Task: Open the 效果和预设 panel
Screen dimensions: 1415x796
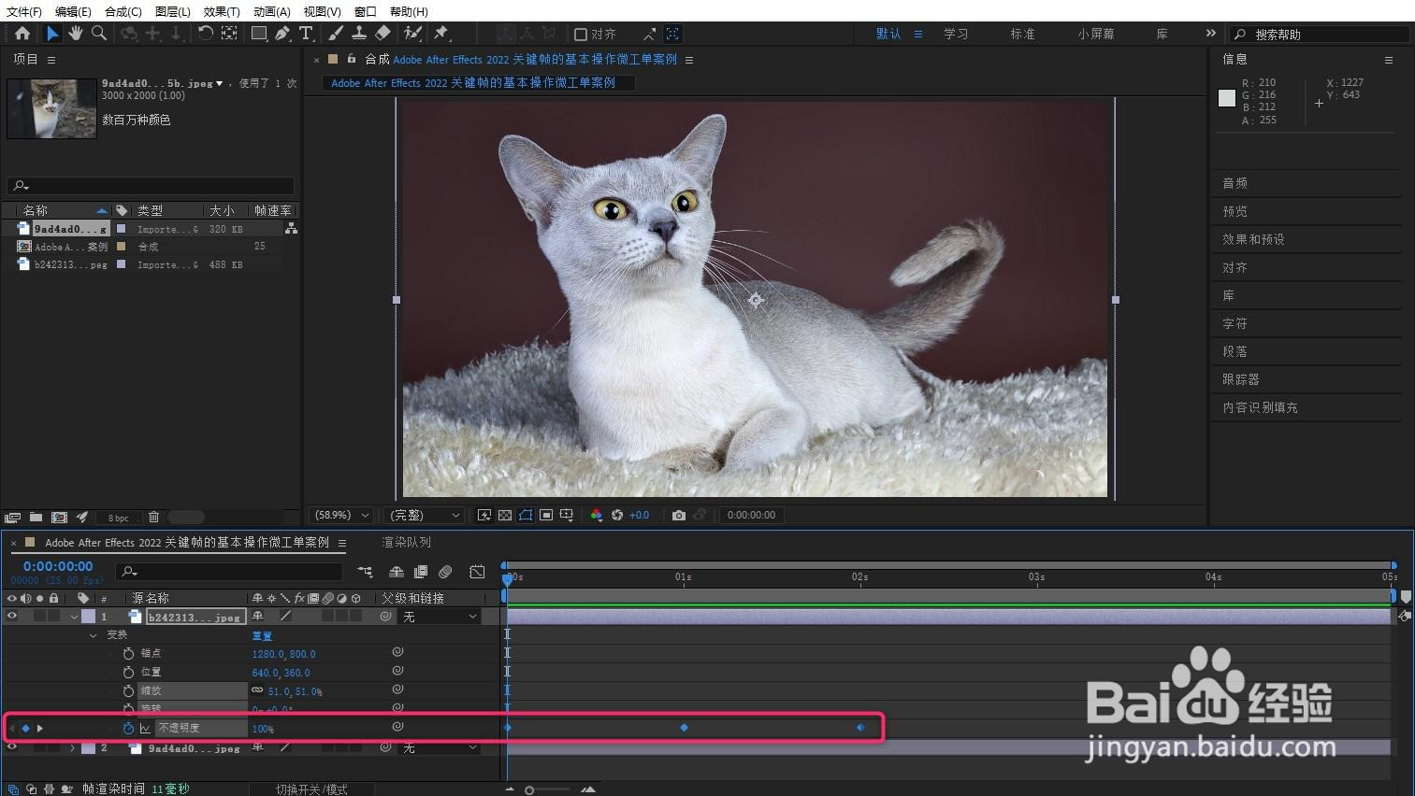Action: (1253, 239)
